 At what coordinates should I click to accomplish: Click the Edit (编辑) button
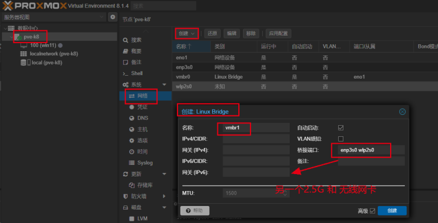(x=232, y=33)
